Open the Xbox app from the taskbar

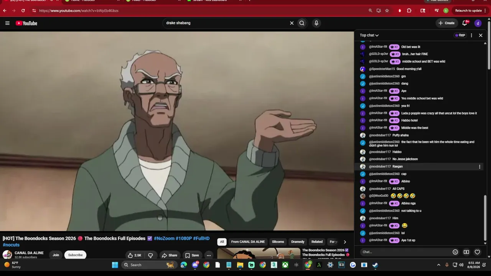coord(285,265)
